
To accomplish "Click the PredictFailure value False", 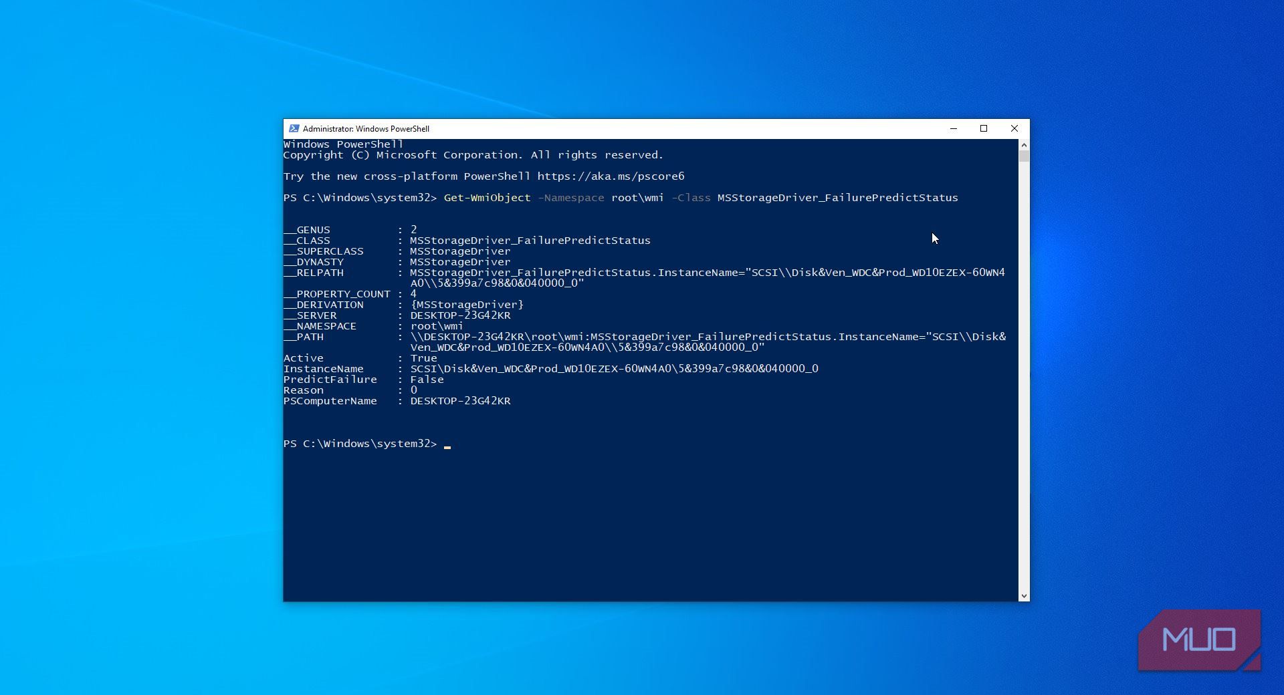I will tap(427, 380).
